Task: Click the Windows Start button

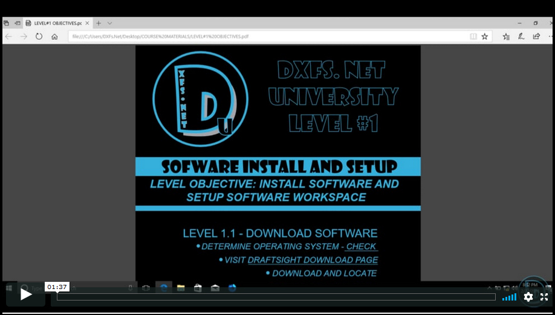Action: click(9, 288)
